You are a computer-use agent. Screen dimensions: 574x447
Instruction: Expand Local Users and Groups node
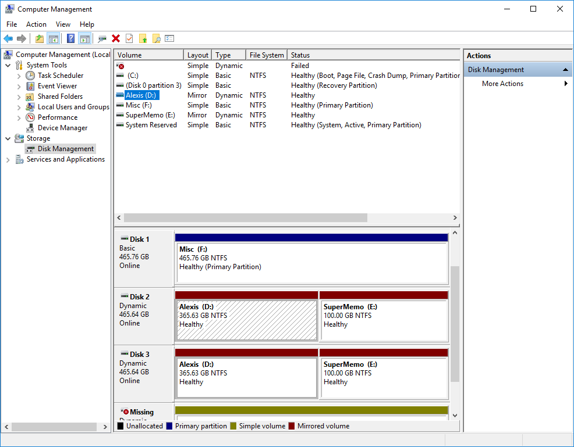(x=19, y=108)
